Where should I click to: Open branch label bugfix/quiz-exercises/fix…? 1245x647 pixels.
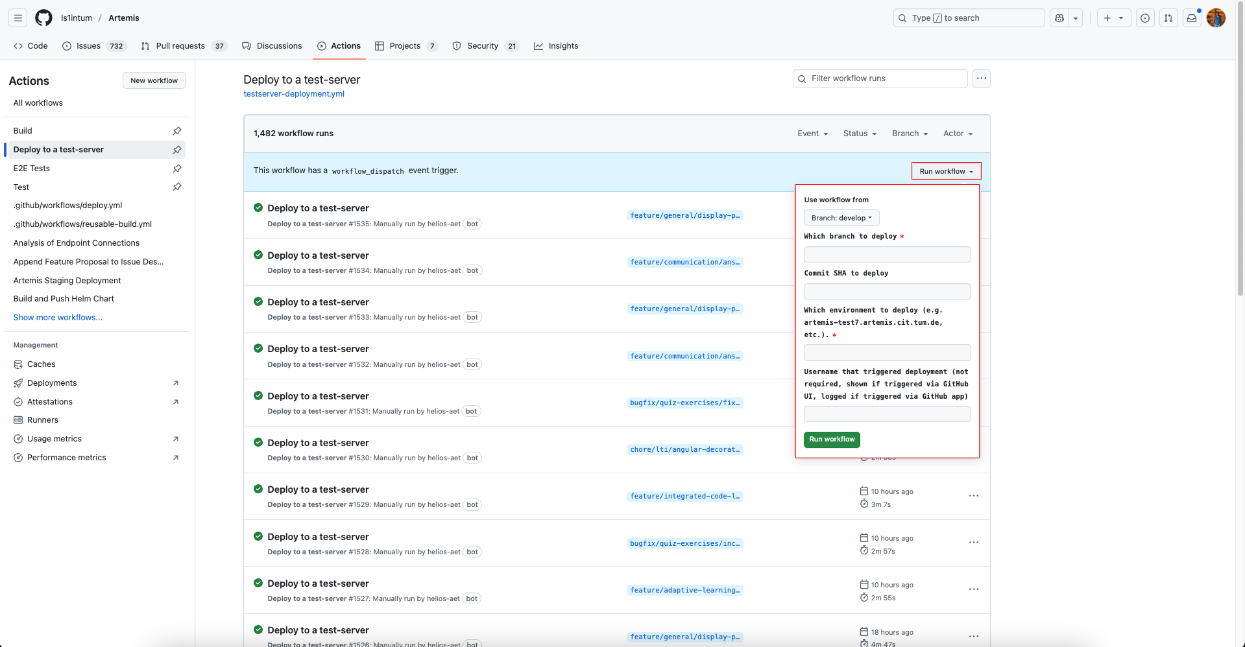tap(684, 403)
